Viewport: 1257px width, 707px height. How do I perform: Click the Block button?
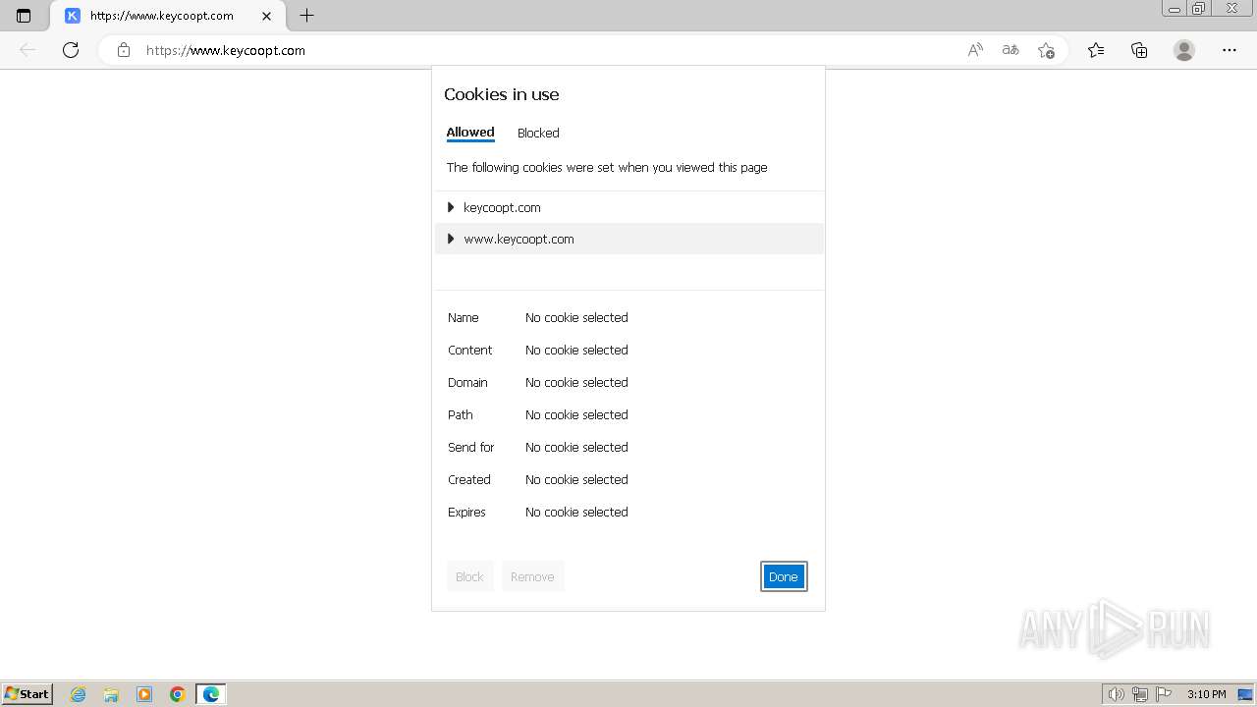[x=469, y=576]
